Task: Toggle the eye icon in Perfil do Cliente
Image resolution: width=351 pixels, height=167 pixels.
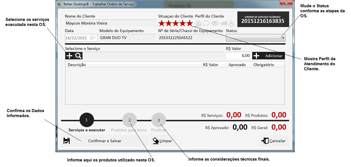Action: [215, 23]
